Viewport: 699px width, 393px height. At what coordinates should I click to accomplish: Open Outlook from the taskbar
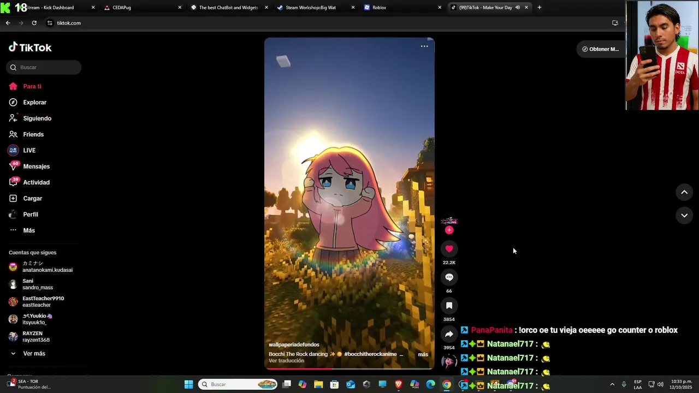[x=351, y=384]
